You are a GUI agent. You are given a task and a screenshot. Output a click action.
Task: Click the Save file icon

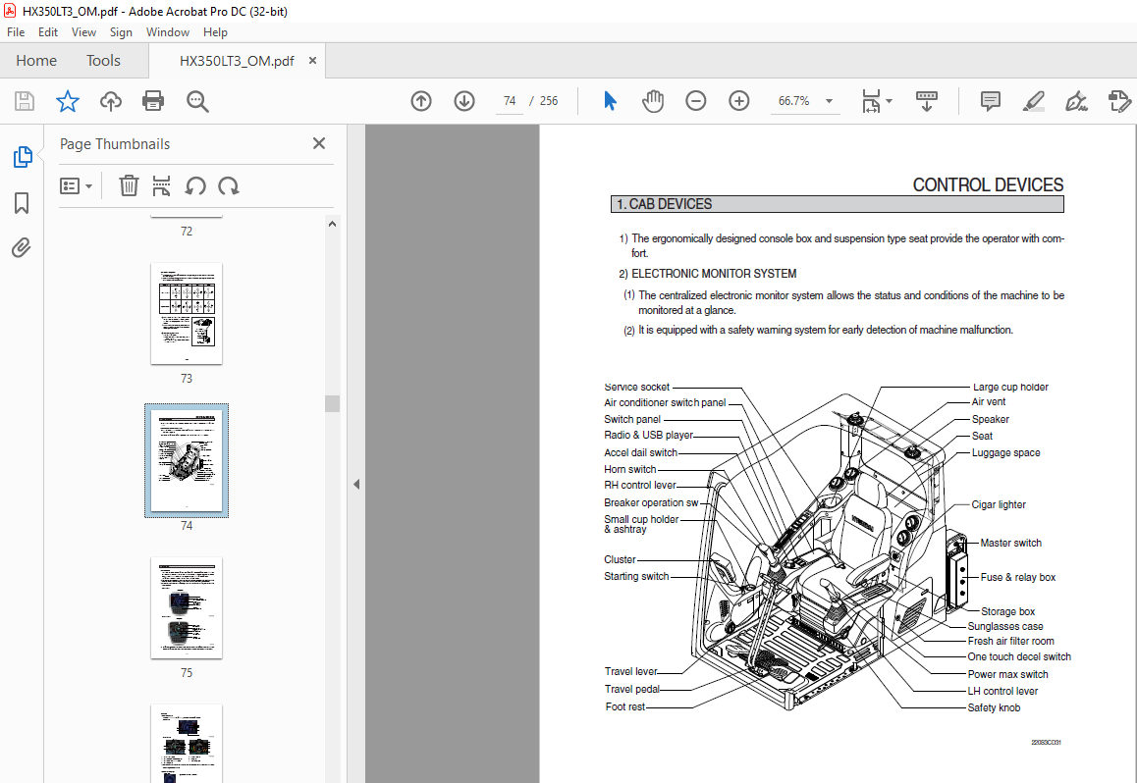tap(25, 101)
